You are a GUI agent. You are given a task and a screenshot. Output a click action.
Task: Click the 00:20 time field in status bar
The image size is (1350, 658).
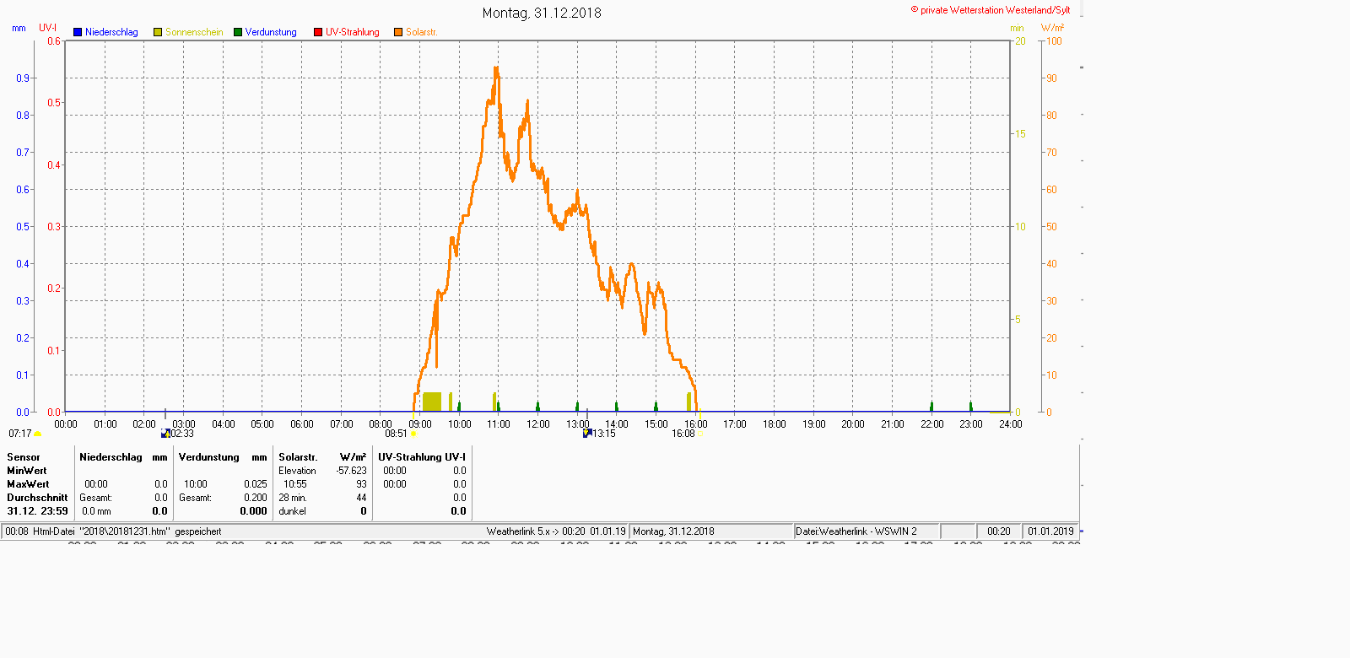(x=998, y=531)
